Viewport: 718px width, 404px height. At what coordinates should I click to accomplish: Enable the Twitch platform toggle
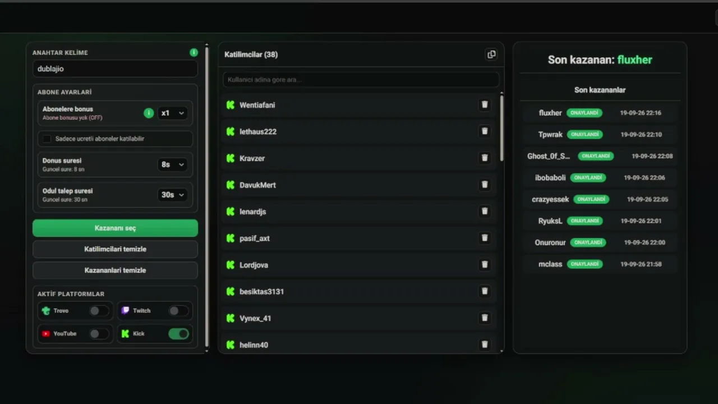[178, 310]
